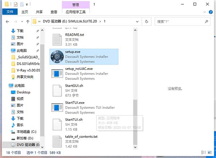Switch to large icons view in status bar
This screenshot has height=158, width=216.
tap(210, 152)
